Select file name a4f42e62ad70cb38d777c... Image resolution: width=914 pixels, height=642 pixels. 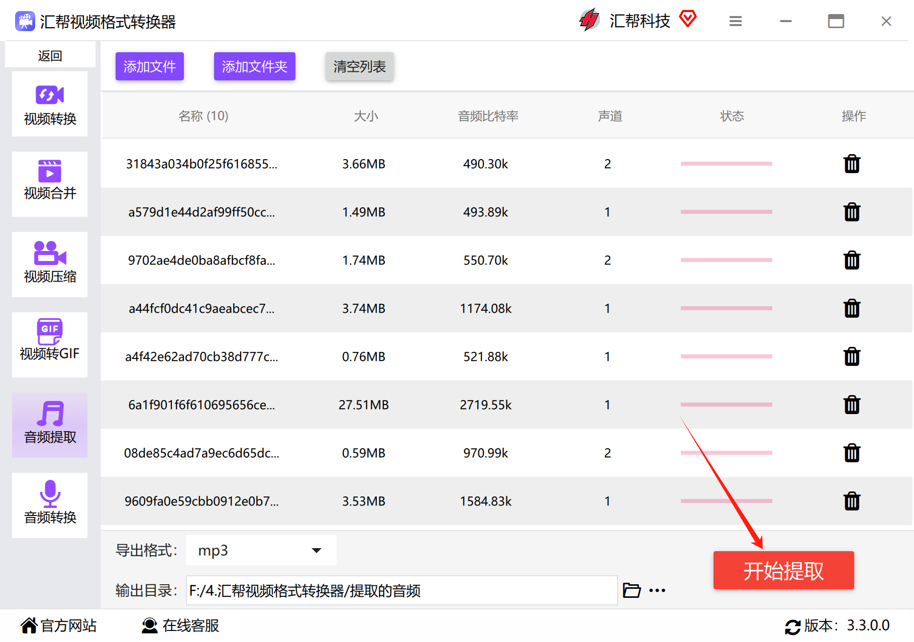click(x=201, y=356)
